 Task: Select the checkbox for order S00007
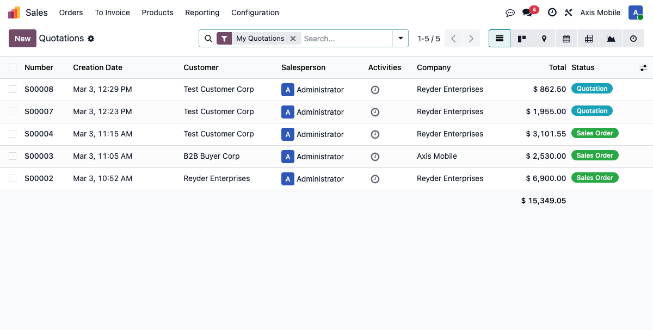13,111
